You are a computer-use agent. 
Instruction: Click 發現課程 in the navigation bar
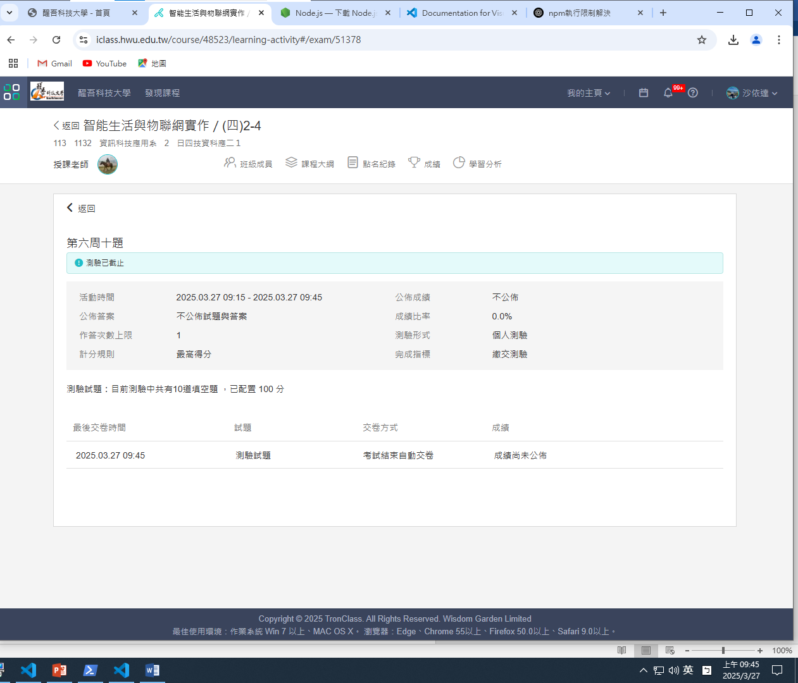pyautogui.click(x=162, y=93)
